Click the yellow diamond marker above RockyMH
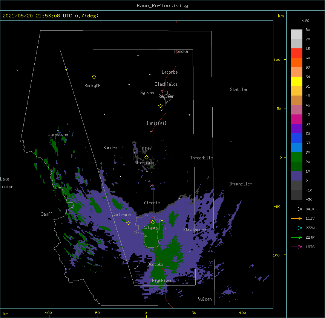This screenshot has width=325, height=318. click(x=94, y=77)
